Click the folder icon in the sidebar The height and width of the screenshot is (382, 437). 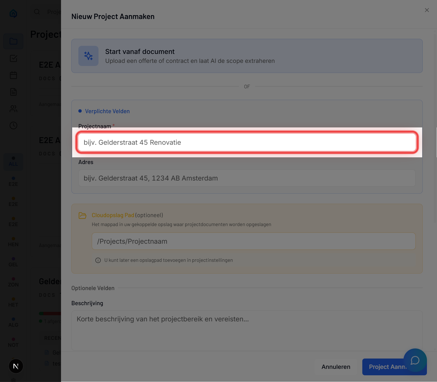(13, 41)
